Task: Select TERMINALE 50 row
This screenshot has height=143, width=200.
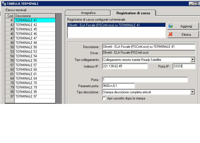Action: click(x=30, y=47)
